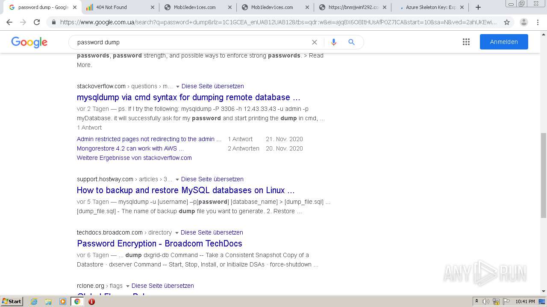Click the browser forward arrow
Image resolution: width=547 pixels, height=307 pixels.
coord(23,22)
